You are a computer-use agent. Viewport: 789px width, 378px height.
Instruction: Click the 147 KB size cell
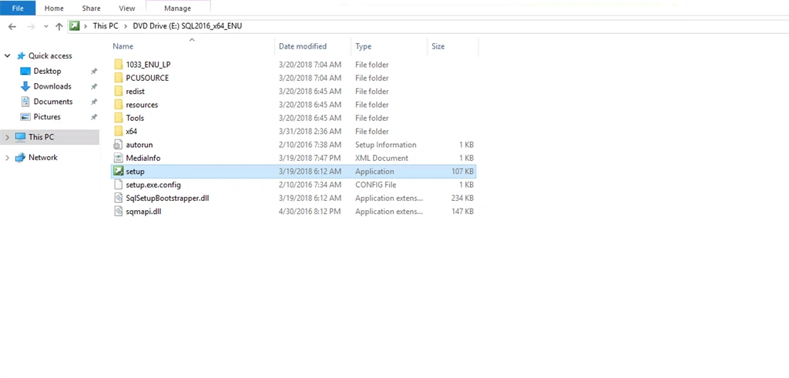[462, 211]
